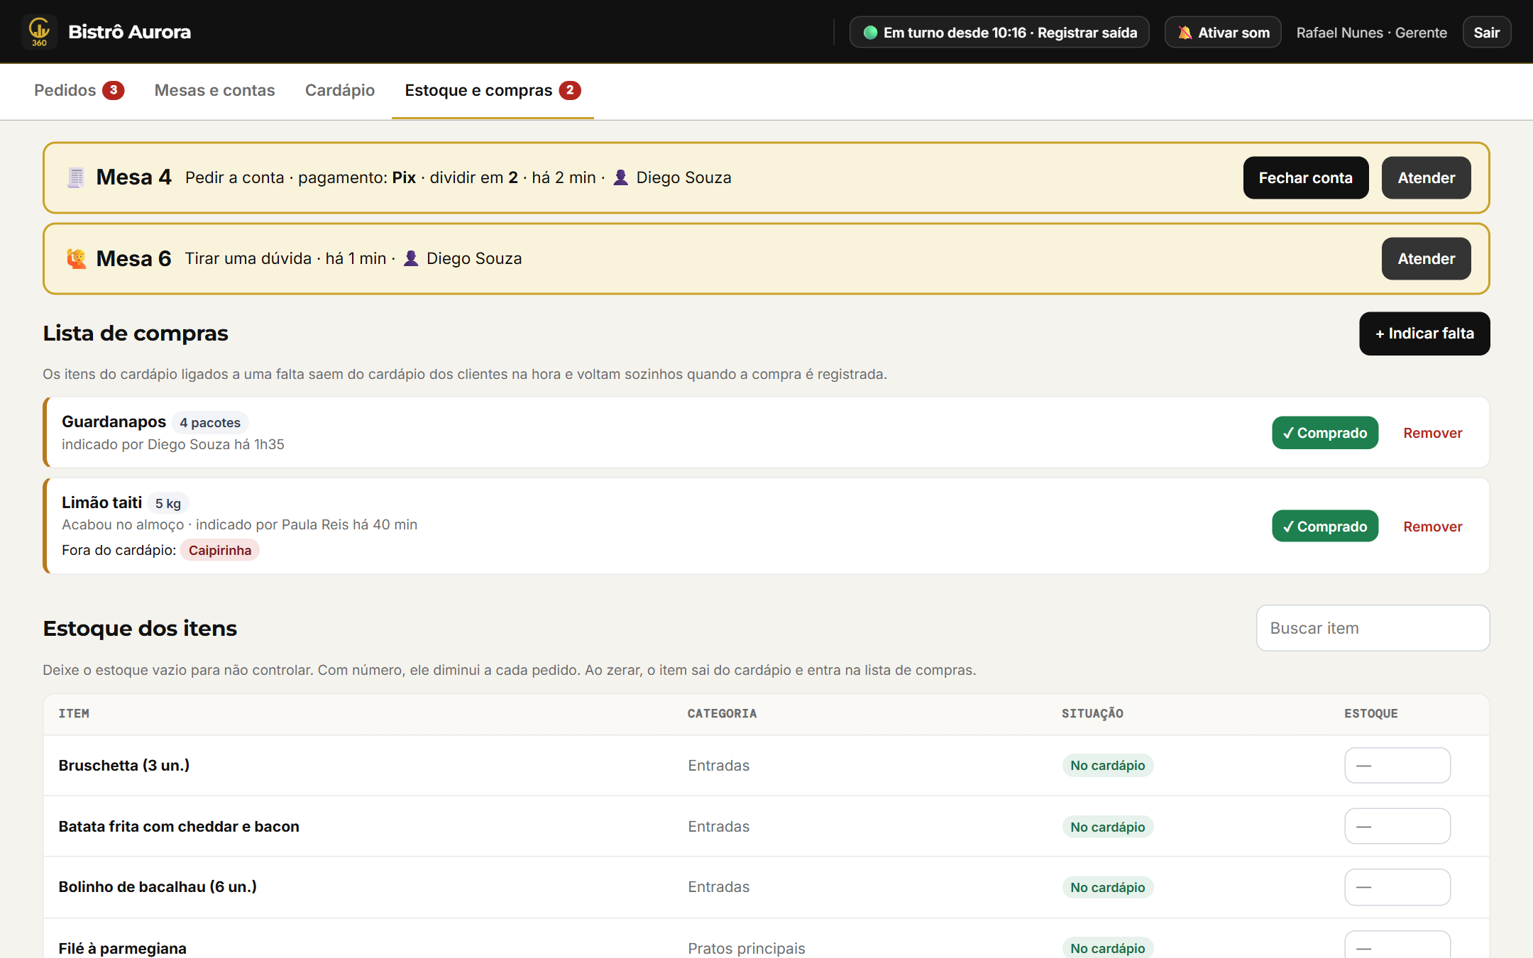
Task: Click the muted bell icon on Ativar som
Action: [1185, 33]
